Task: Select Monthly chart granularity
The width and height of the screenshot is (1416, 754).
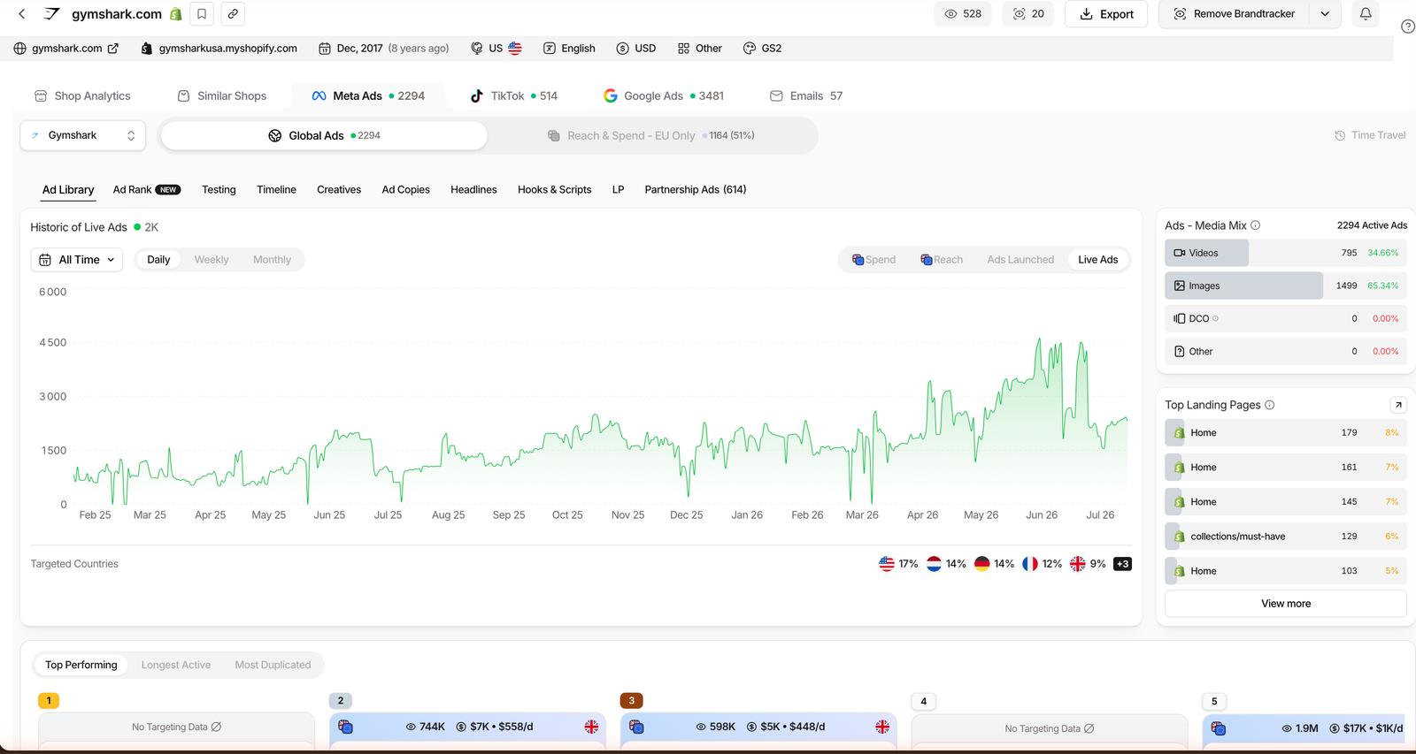Action: click(x=272, y=260)
